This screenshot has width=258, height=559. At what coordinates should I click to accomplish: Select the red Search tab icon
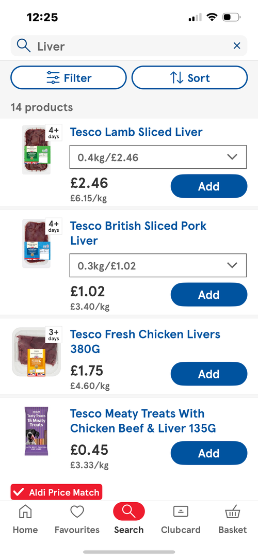[x=129, y=511]
